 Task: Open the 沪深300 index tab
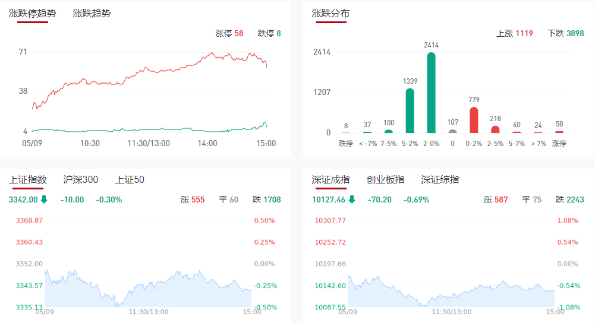click(81, 179)
